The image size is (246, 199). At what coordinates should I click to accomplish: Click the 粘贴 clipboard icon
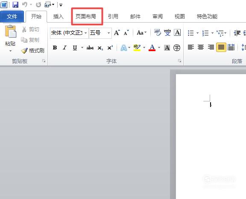10,32
